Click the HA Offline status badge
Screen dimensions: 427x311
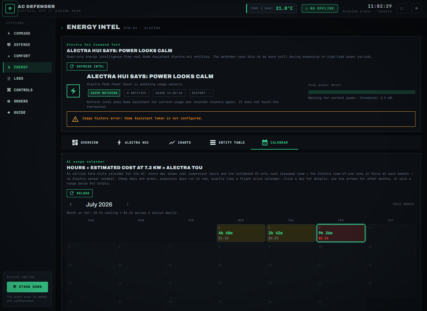click(x=320, y=9)
